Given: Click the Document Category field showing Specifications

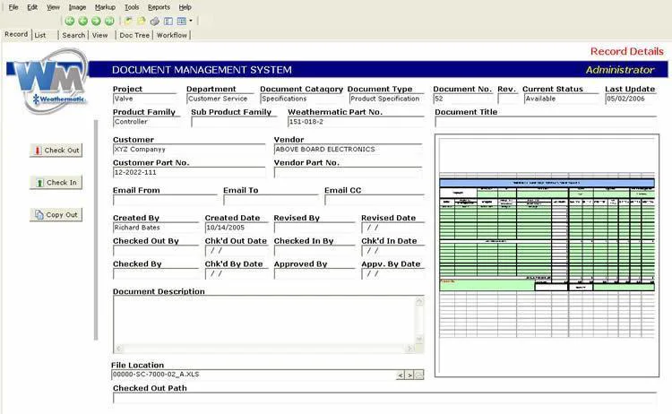Looking at the screenshot, I should pos(302,99).
